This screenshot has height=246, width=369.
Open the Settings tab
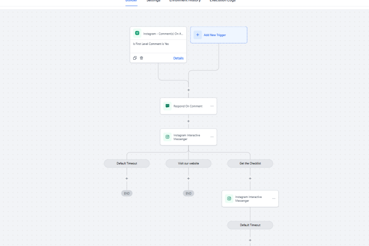[x=153, y=1]
